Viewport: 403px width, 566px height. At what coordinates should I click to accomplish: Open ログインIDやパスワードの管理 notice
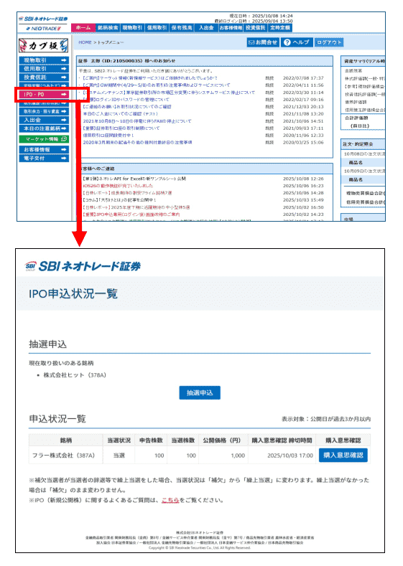pyautogui.click(x=126, y=100)
